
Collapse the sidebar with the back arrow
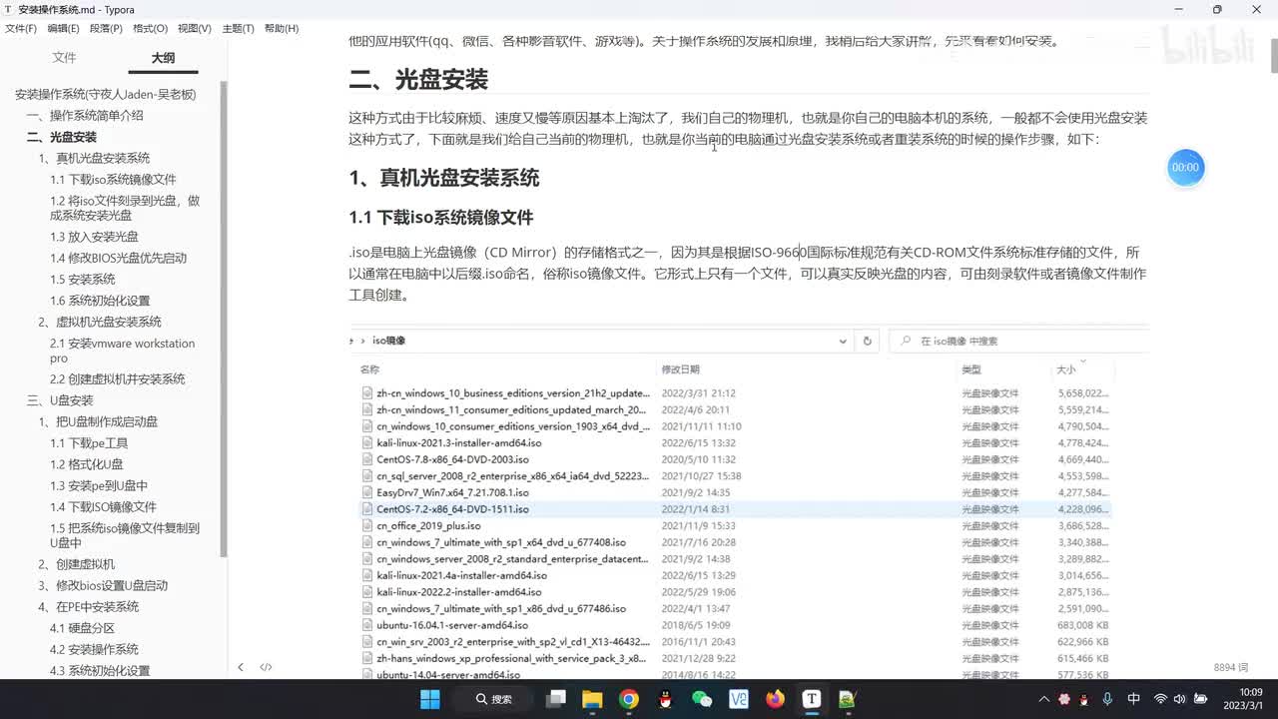click(x=241, y=667)
